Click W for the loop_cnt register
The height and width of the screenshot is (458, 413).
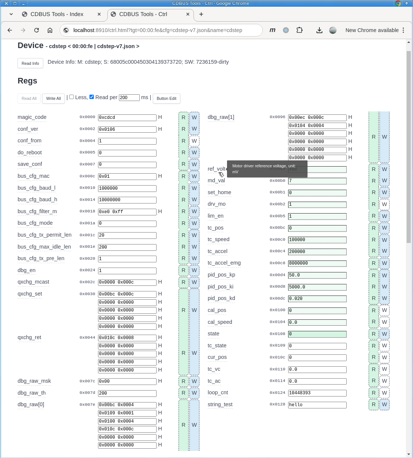384,393
